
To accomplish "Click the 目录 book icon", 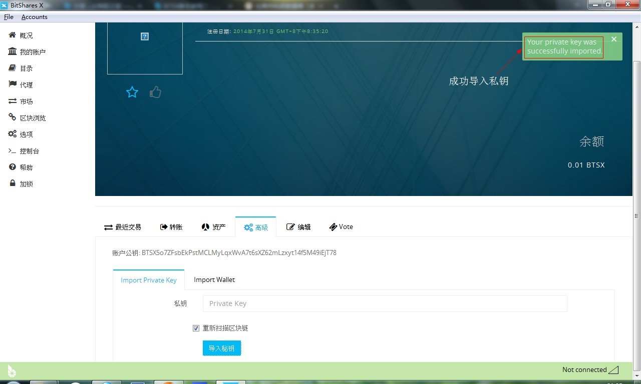I will (13, 68).
